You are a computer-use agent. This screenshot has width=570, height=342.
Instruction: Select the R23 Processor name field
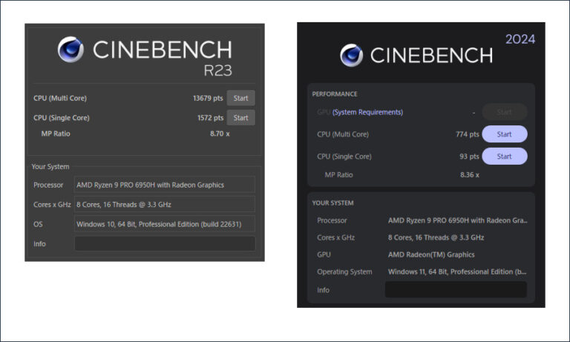tap(164, 185)
